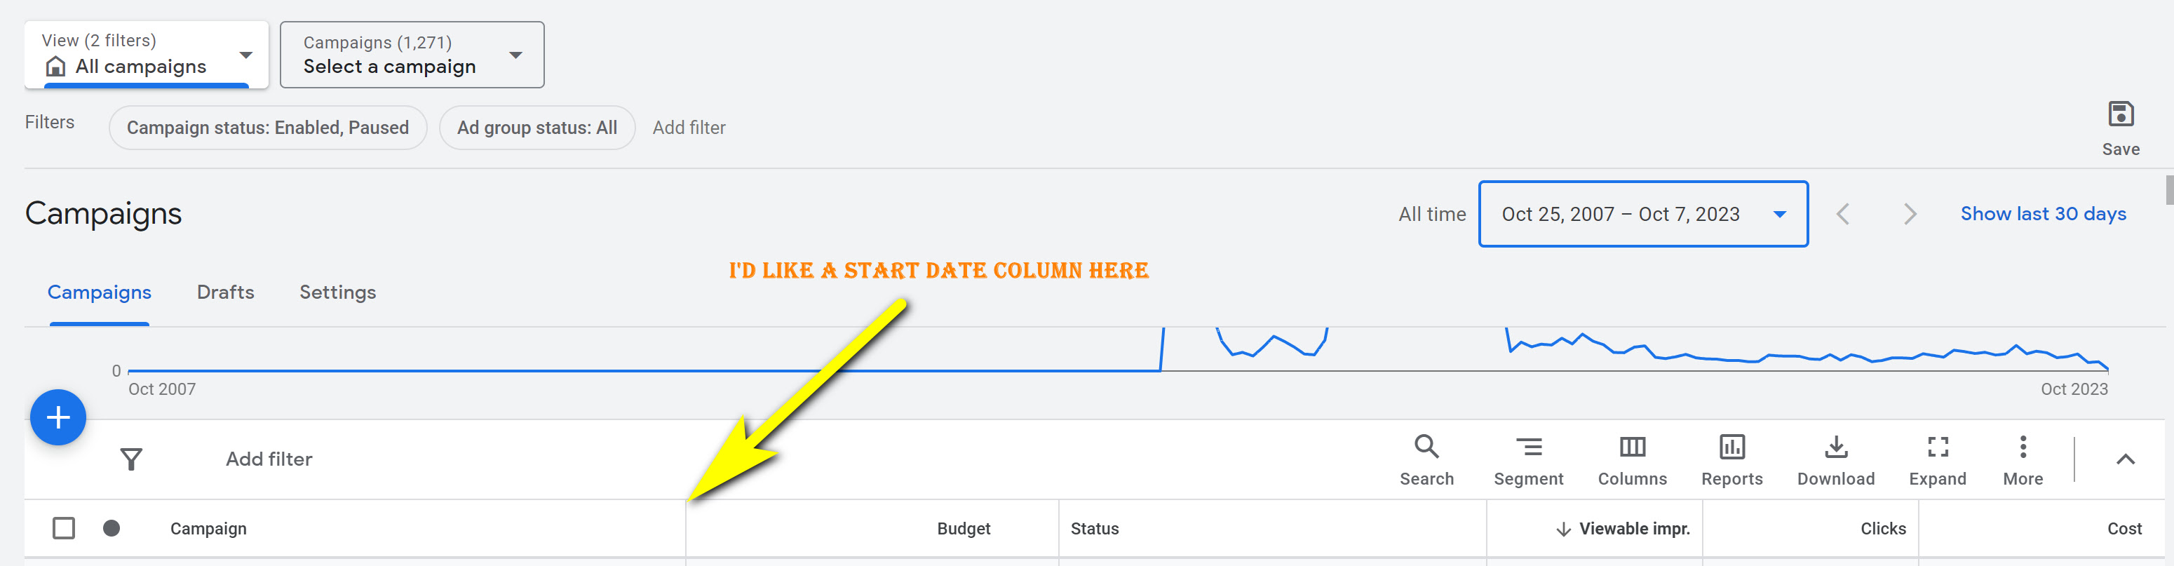Save the current view

click(2120, 126)
